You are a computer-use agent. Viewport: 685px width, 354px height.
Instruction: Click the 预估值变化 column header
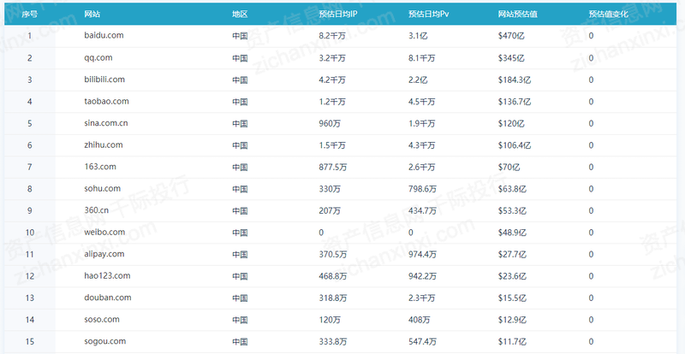coord(608,14)
